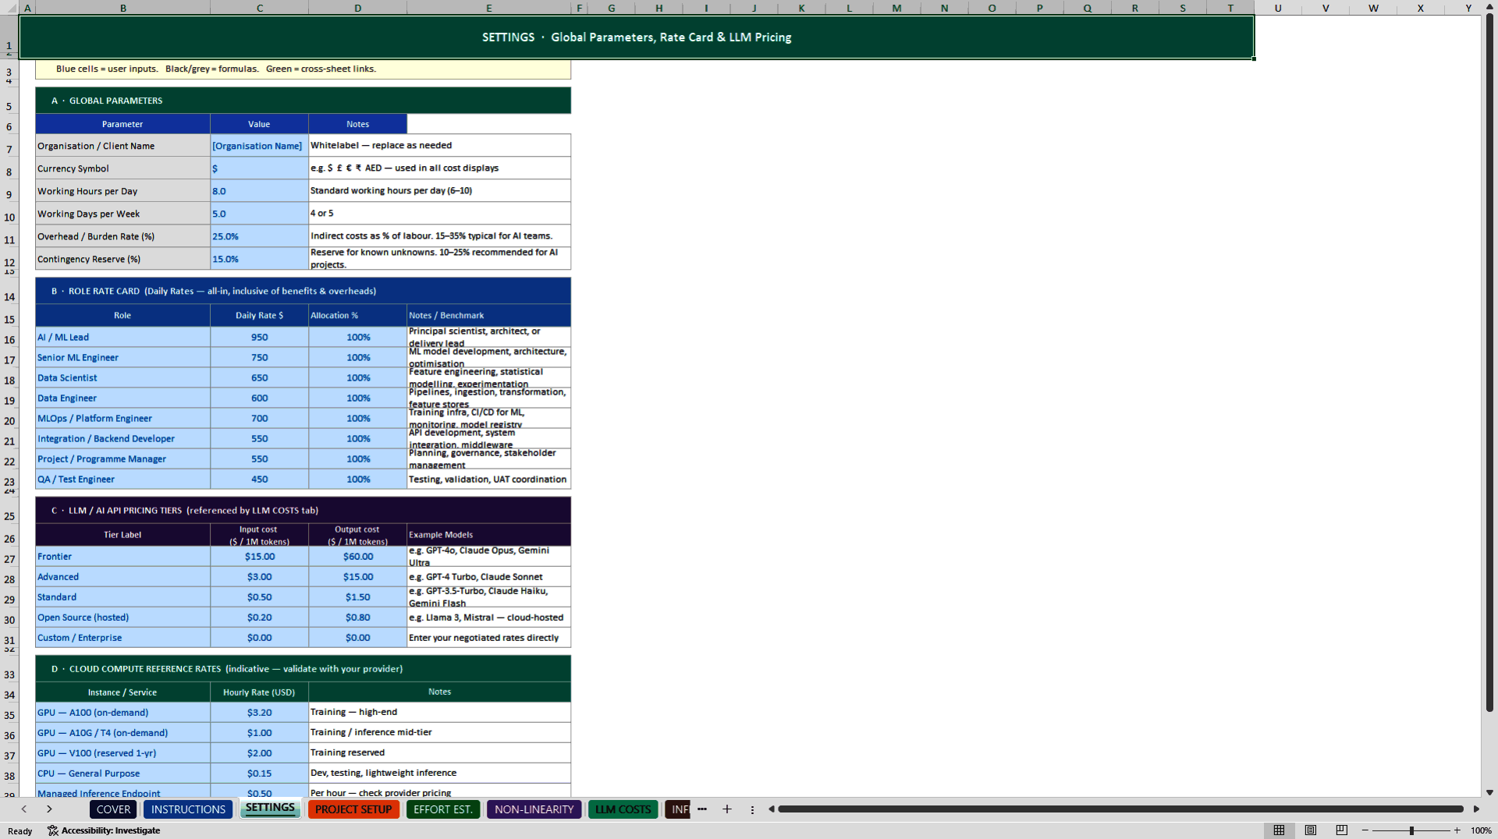Select Working Hours per Day value 8.0

(x=259, y=191)
